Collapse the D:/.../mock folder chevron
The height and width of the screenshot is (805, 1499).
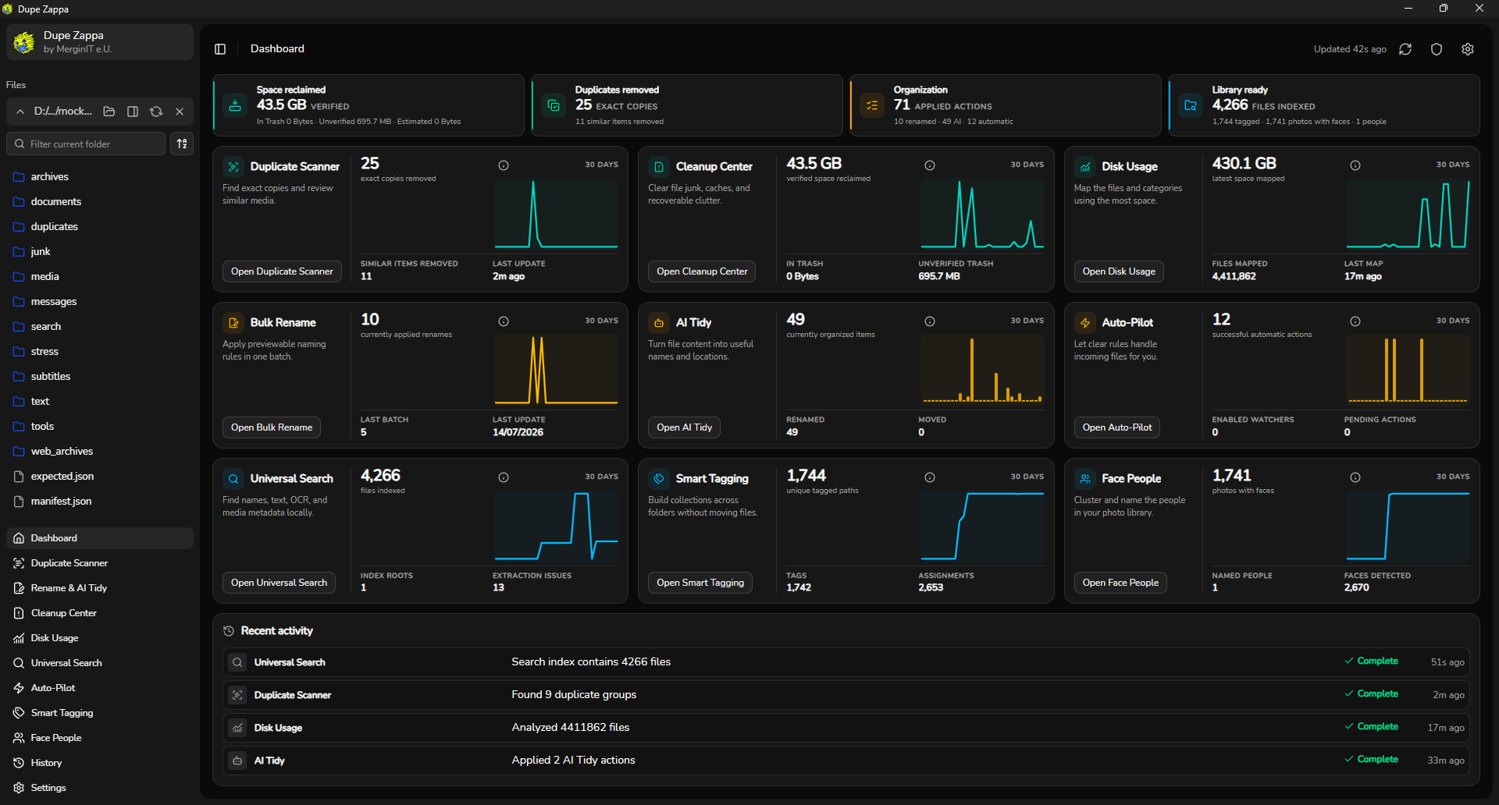(20, 112)
